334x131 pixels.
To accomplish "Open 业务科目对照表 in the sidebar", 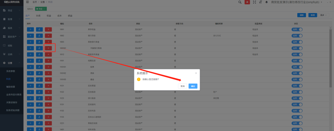I will (14, 95).
